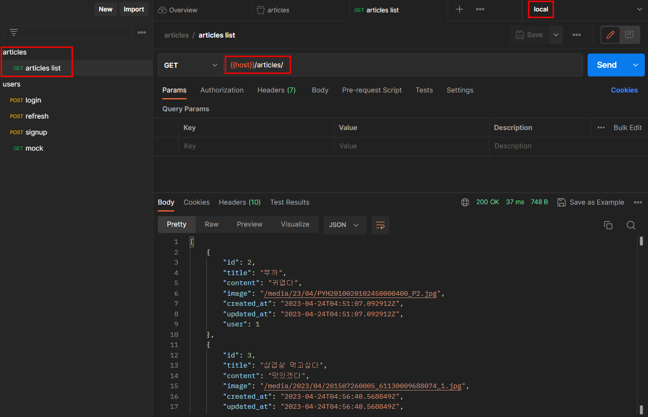Click the sidebar filter search field
Image resolution: width=648 pixels, height=417 pixels.
[68, 32]
